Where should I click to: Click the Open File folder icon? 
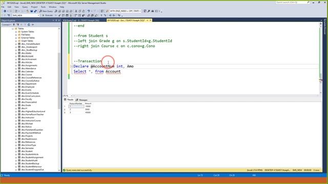28,11
